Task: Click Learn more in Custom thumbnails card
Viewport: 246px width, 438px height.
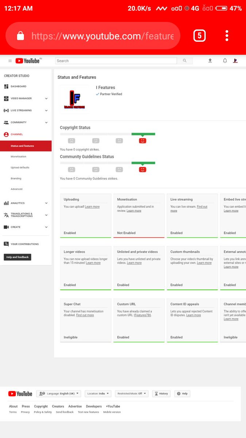Action: [x=204, y=263]
